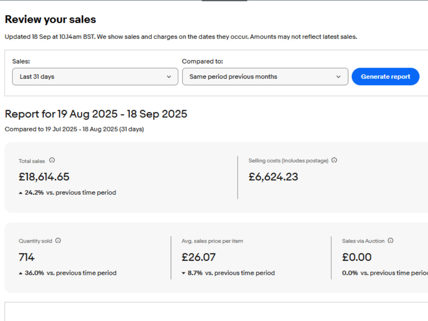Image resolution: width=428 pixels, height=321 pixels.
Task: Click the Compared to 19 Jul 2025 text
Action: tap(74, 129)
